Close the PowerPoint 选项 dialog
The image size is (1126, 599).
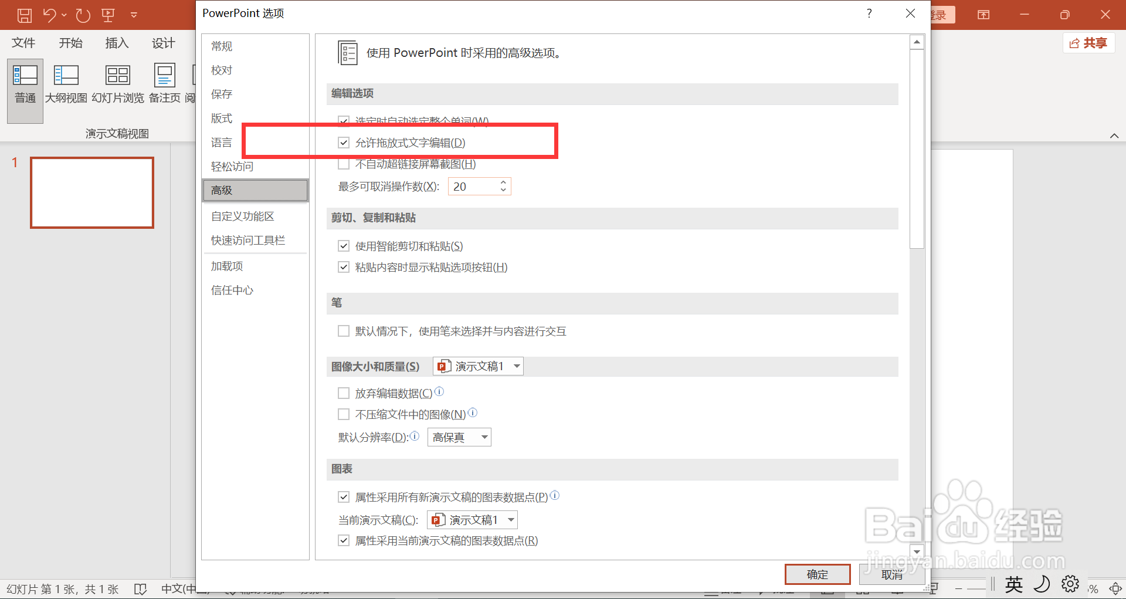pyautogui.click(x=910, y=13)
